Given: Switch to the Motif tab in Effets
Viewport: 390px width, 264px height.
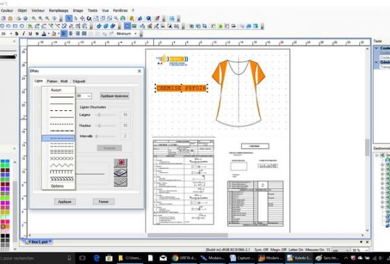Looking at the screenshot, I should 64,81.
